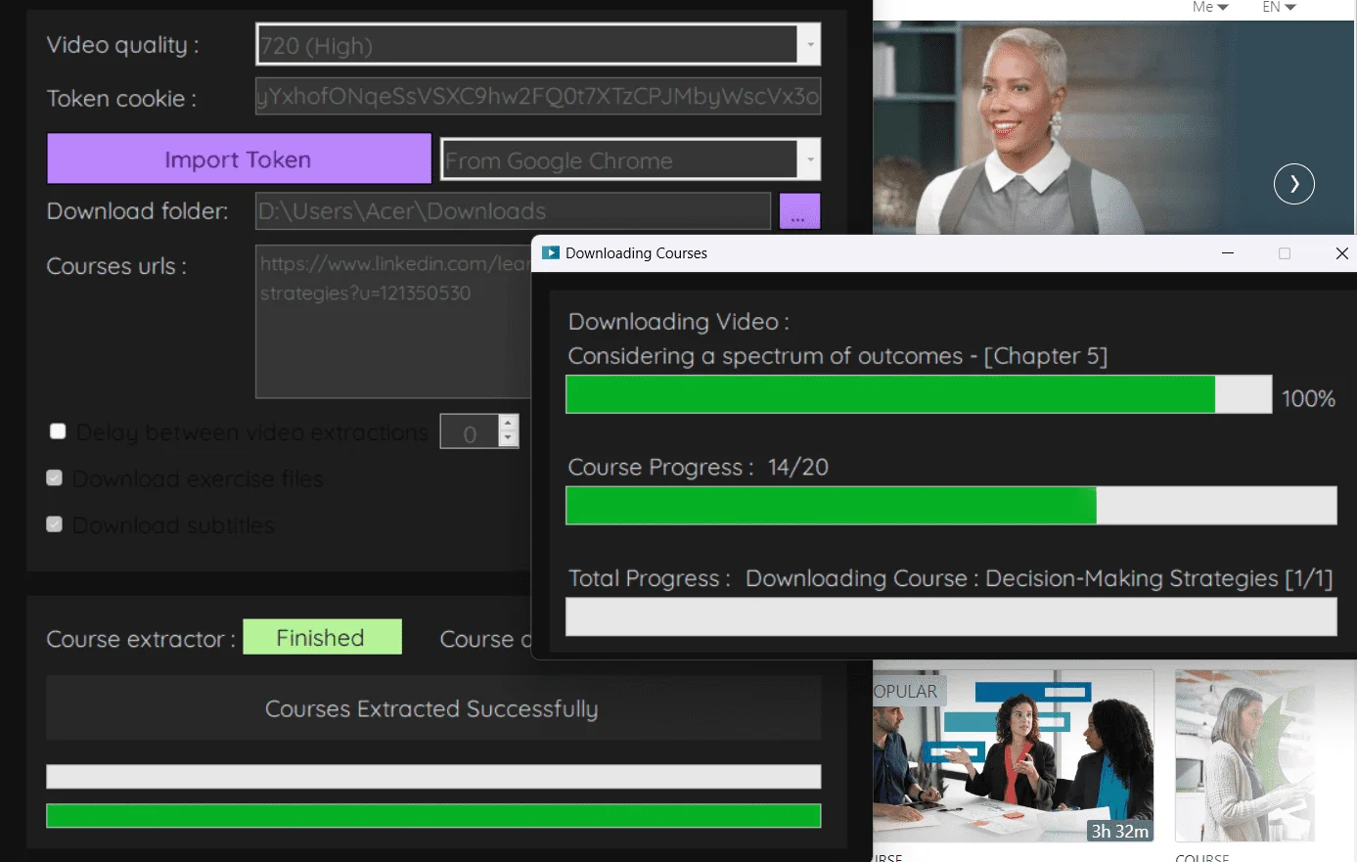Click the Import Token button
The height and width of the screenshot is (862, 1357).
(239, 159)
